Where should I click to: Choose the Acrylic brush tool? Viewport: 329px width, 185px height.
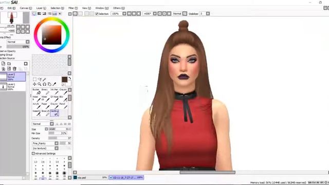(36, 106)
